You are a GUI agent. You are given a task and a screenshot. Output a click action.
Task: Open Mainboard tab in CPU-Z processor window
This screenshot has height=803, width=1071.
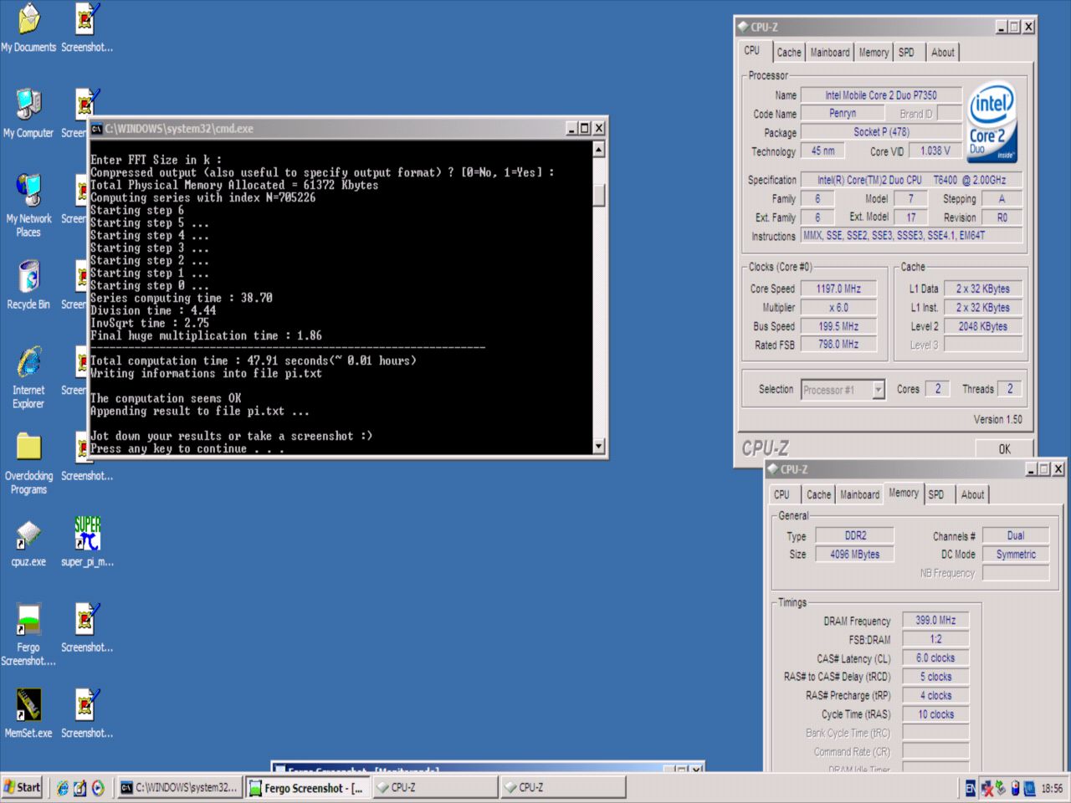pyautogui.click(x=830, y=52)
